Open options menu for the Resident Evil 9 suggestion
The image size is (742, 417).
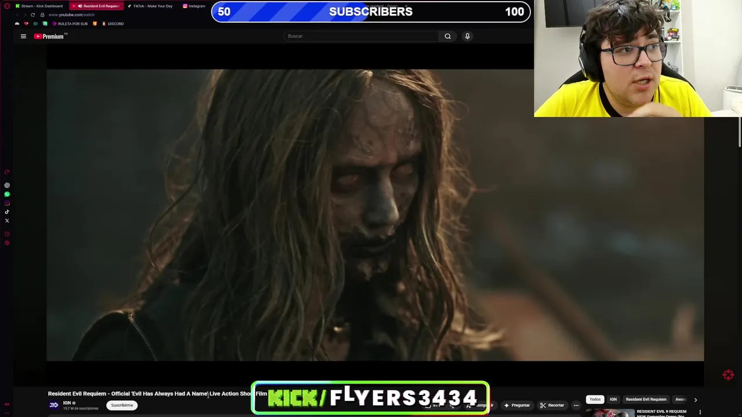(x=700, y=412)
